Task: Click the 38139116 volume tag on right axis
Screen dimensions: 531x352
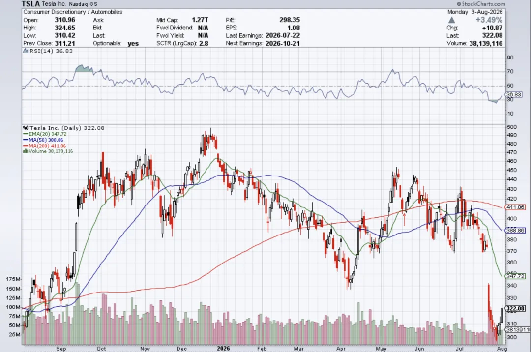Action: [517, 329]
